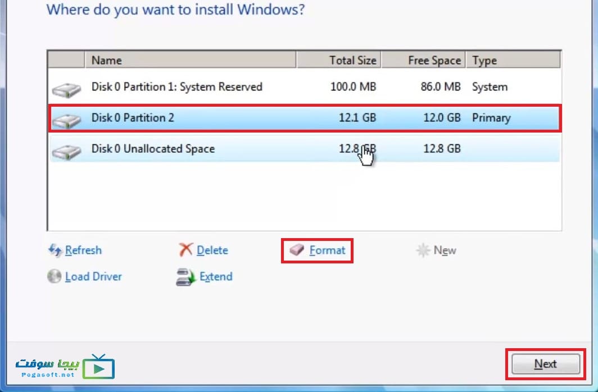Select the Disk 0 Partition 2 name
598x392 pixels.
pyautogui.click(x=133, y=118)
